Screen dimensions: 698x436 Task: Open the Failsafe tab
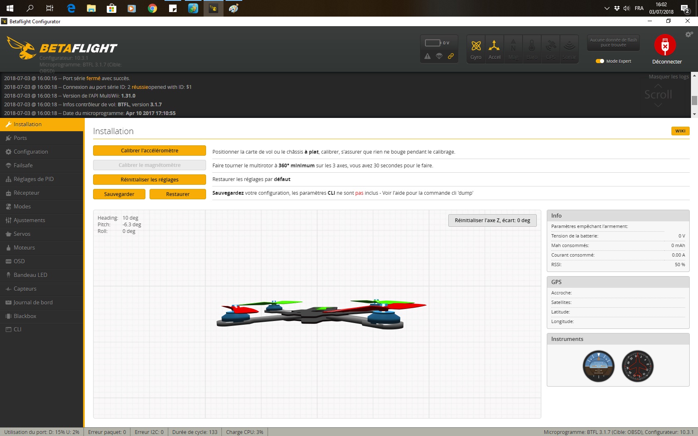coord(42,165)
